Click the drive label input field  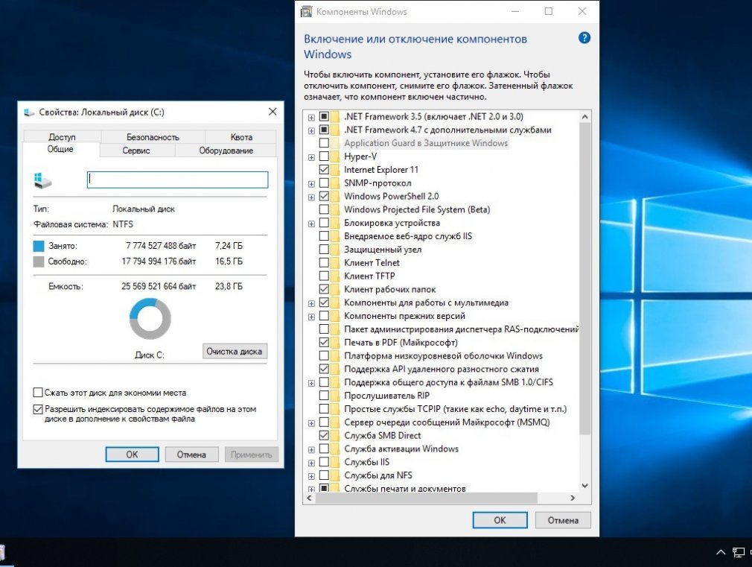pos(177,180)
